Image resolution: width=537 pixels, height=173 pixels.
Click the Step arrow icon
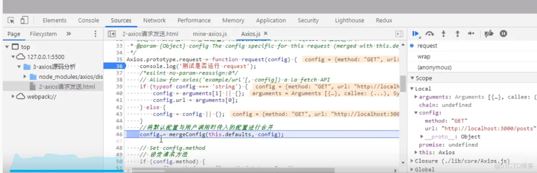tap(471, 34)
